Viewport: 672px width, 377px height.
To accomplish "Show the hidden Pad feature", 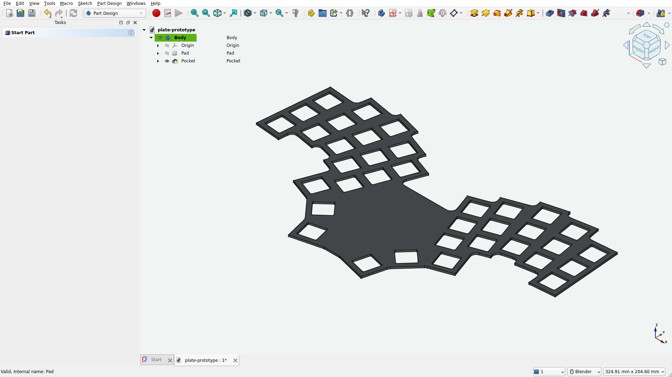I will coord(167,53).
